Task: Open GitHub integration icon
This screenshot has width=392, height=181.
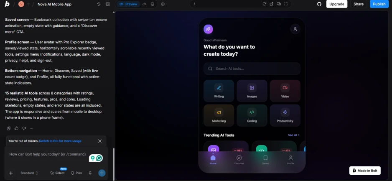Action: tap(319, 4)
